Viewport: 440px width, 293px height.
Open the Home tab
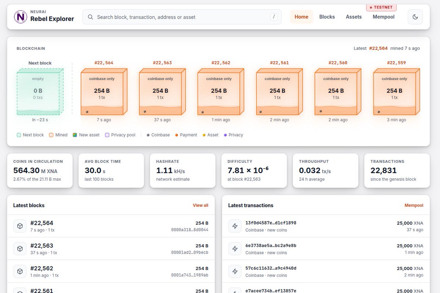coord(301,17)
